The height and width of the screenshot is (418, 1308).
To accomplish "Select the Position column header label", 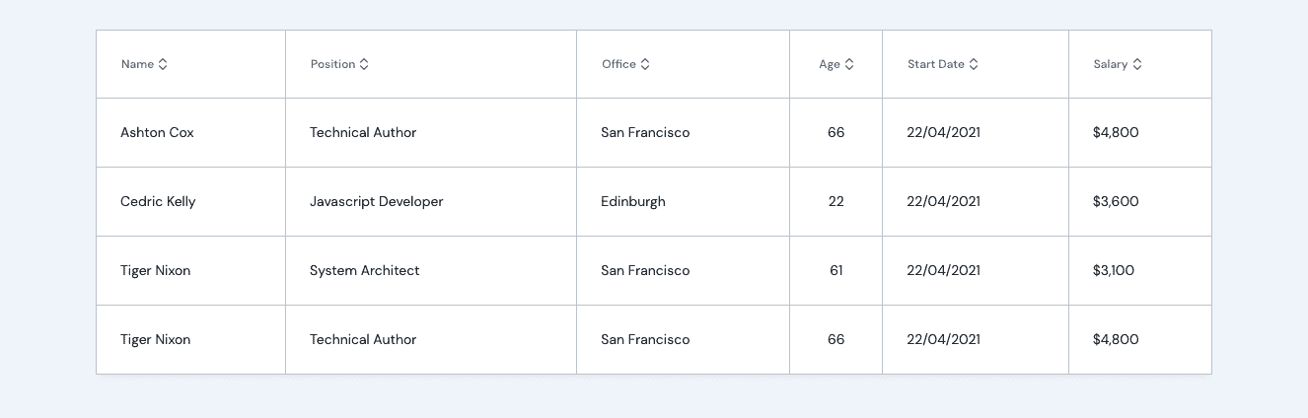I will 332,64.
